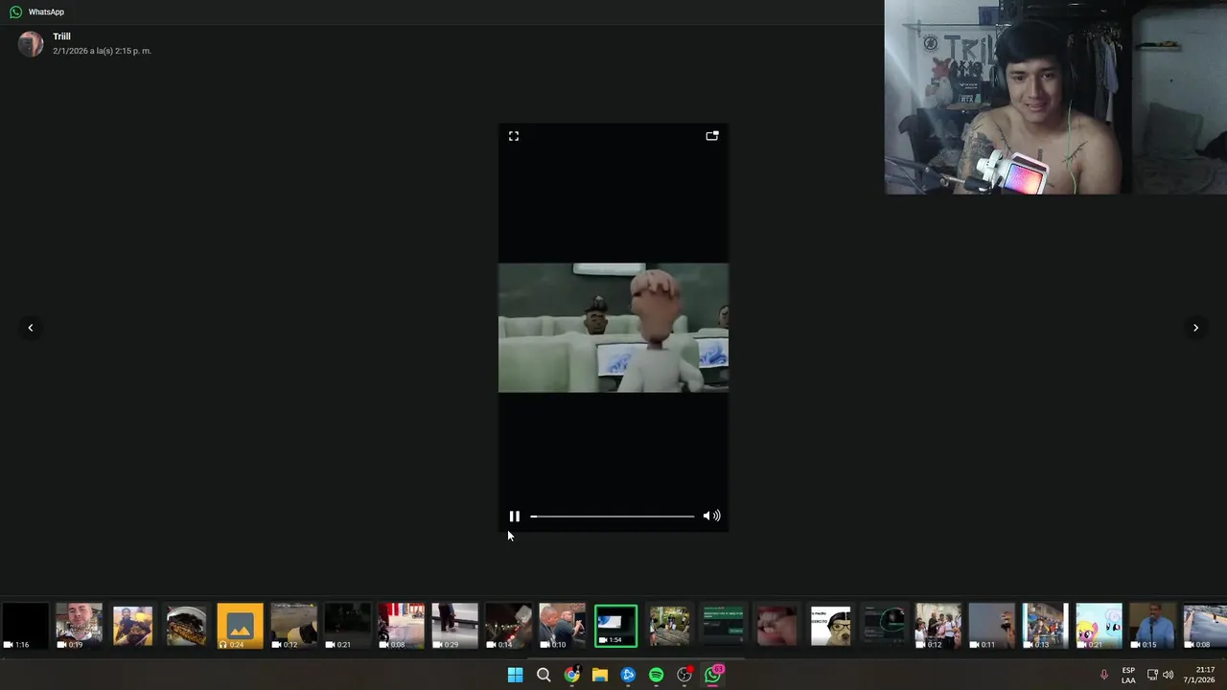The image size is (1227, 690).
Task: Open Google Chrome from the taskbar
Action: [x=571, y=675]
